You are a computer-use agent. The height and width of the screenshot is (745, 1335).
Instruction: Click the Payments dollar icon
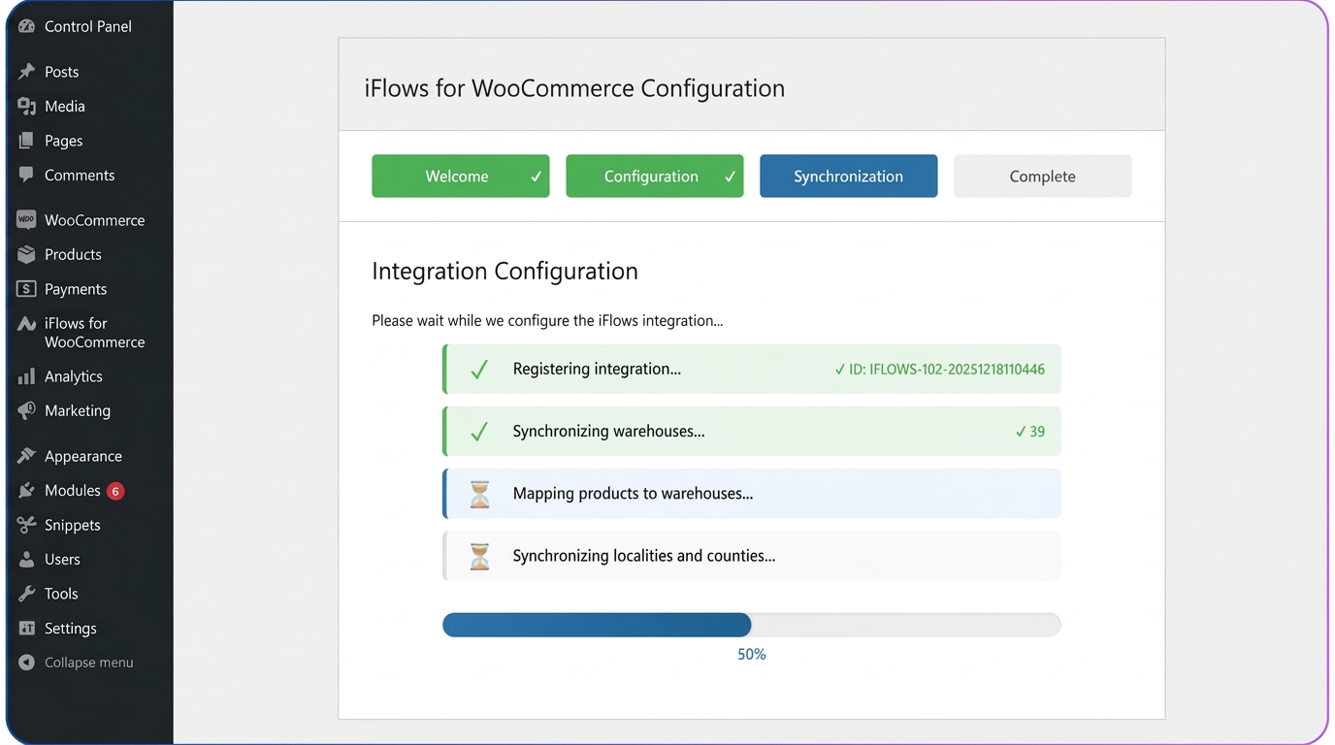[26, 289]
